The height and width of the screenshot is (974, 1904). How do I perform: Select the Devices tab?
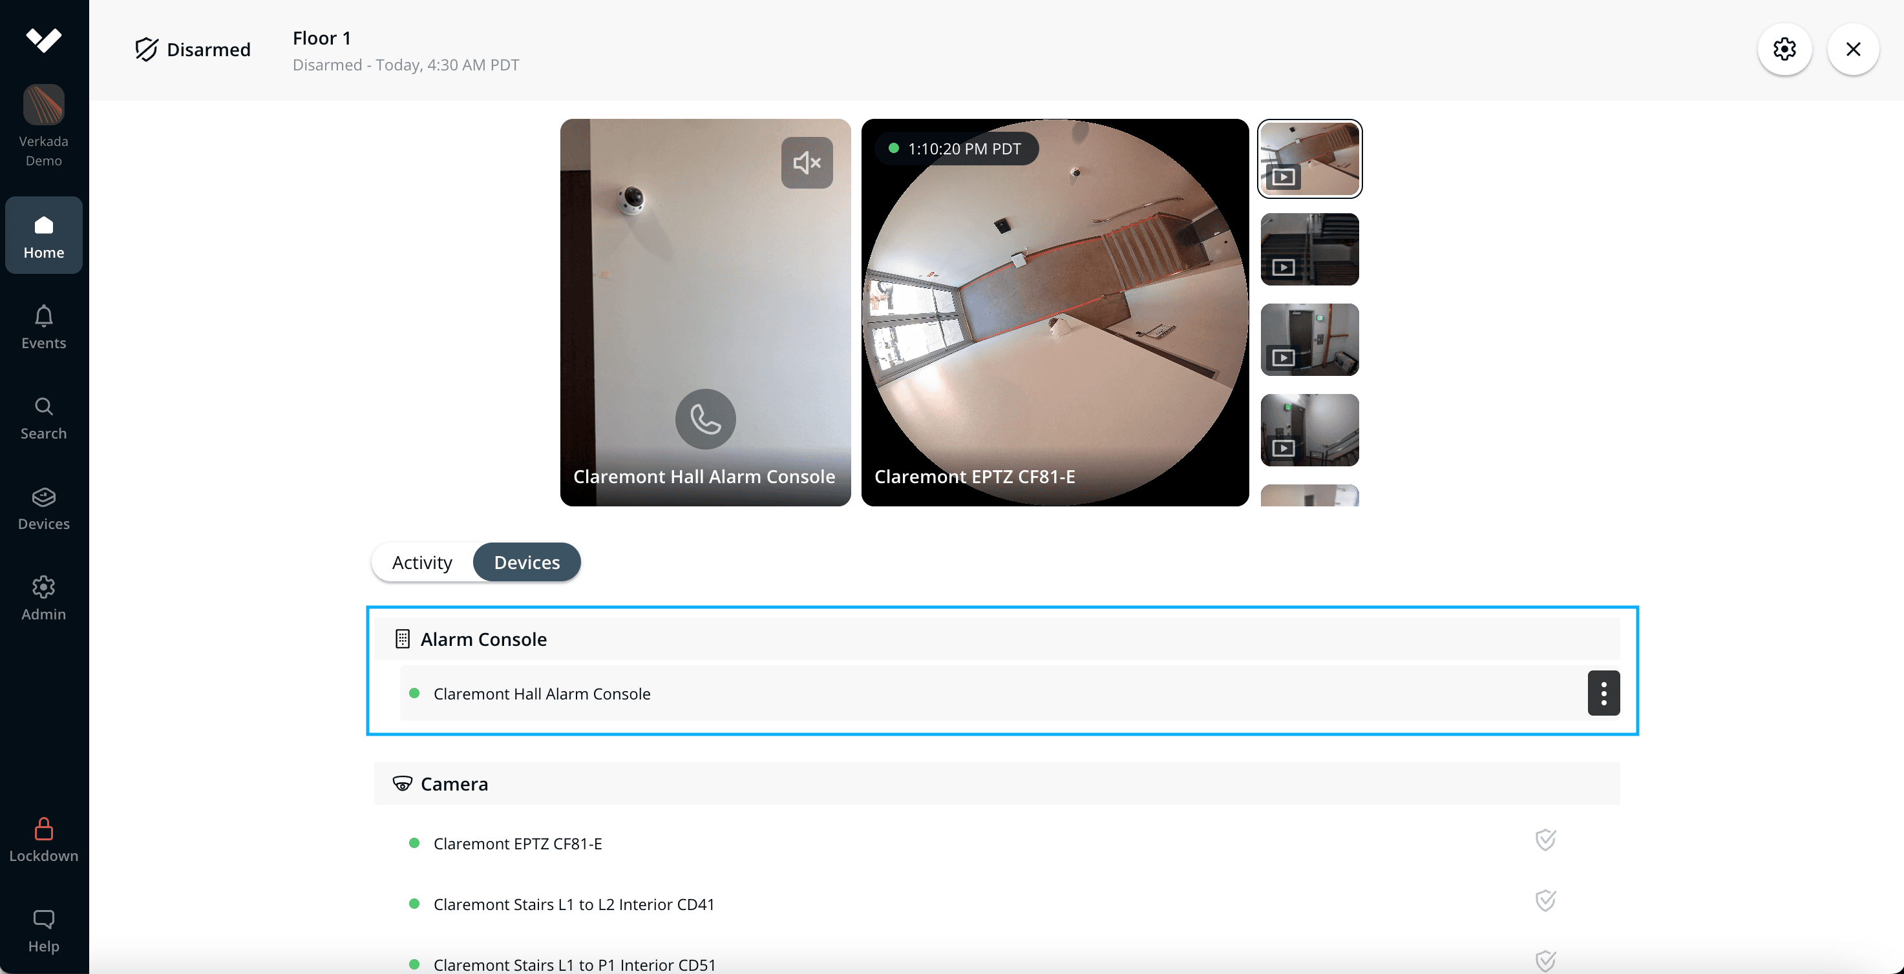click(526, 562)
